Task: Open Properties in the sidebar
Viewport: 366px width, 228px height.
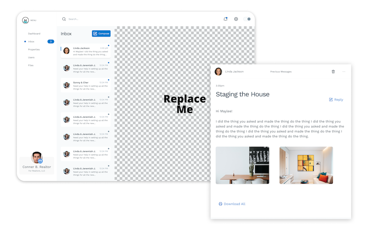Action: tap(34, 49)
